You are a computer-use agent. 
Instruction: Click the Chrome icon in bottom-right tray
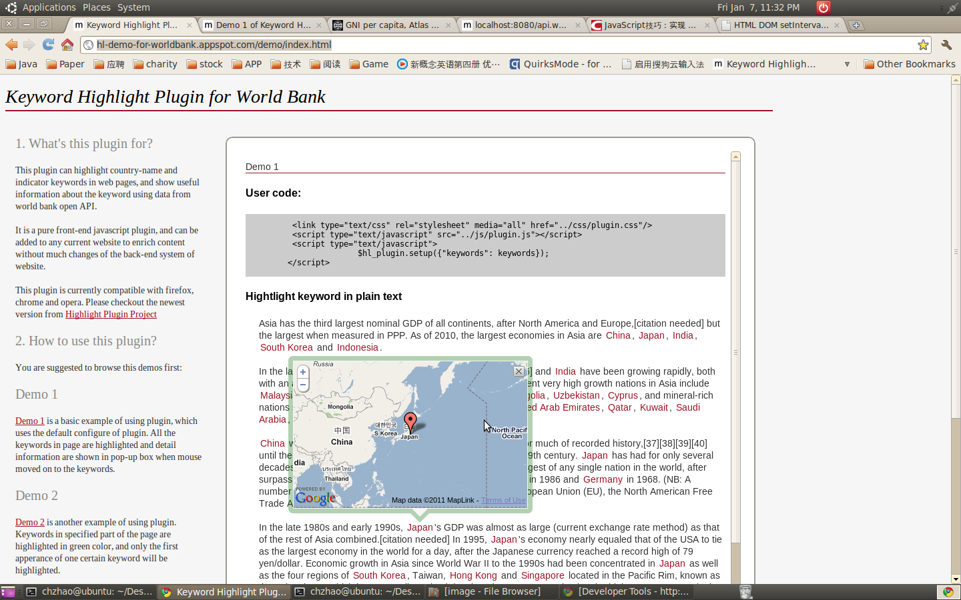coord(948,592)
